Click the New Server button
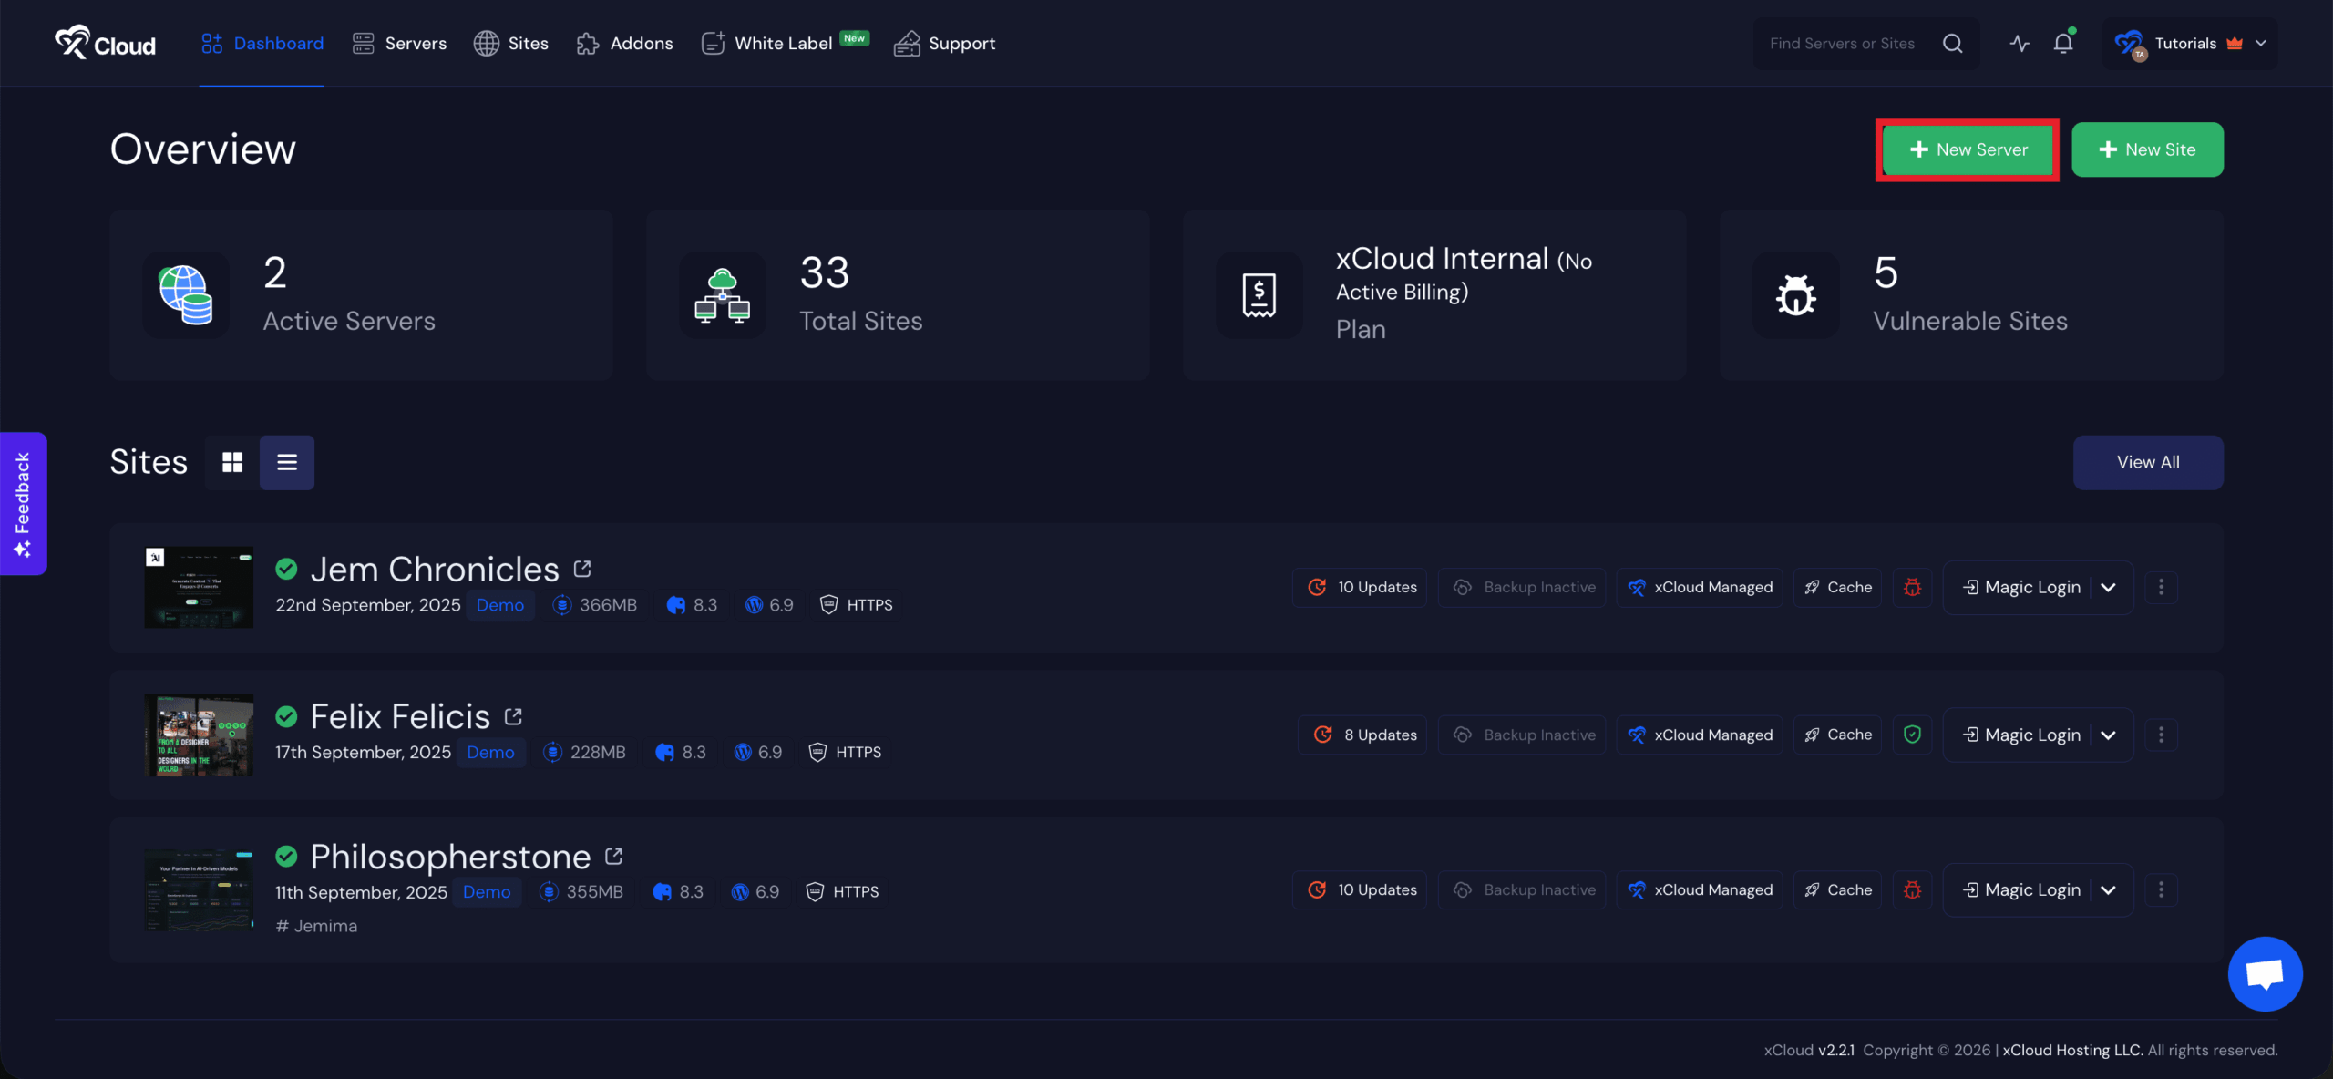Image resolution: width=2333 pixels, height=1079 pixels. (x=1966, y=149)
